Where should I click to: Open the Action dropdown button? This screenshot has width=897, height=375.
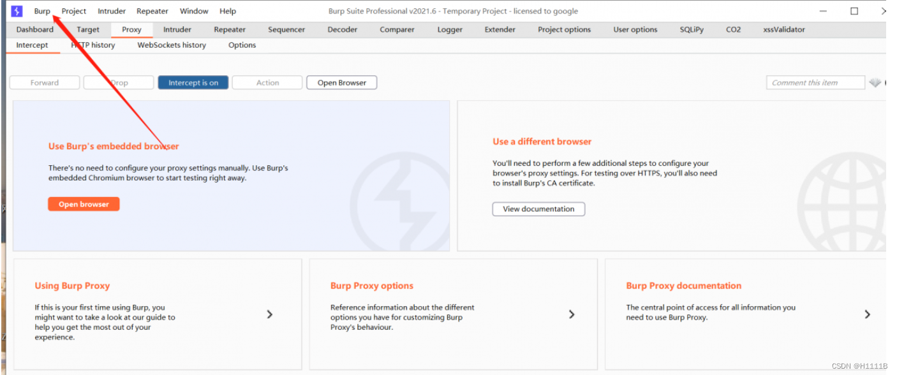267,83
